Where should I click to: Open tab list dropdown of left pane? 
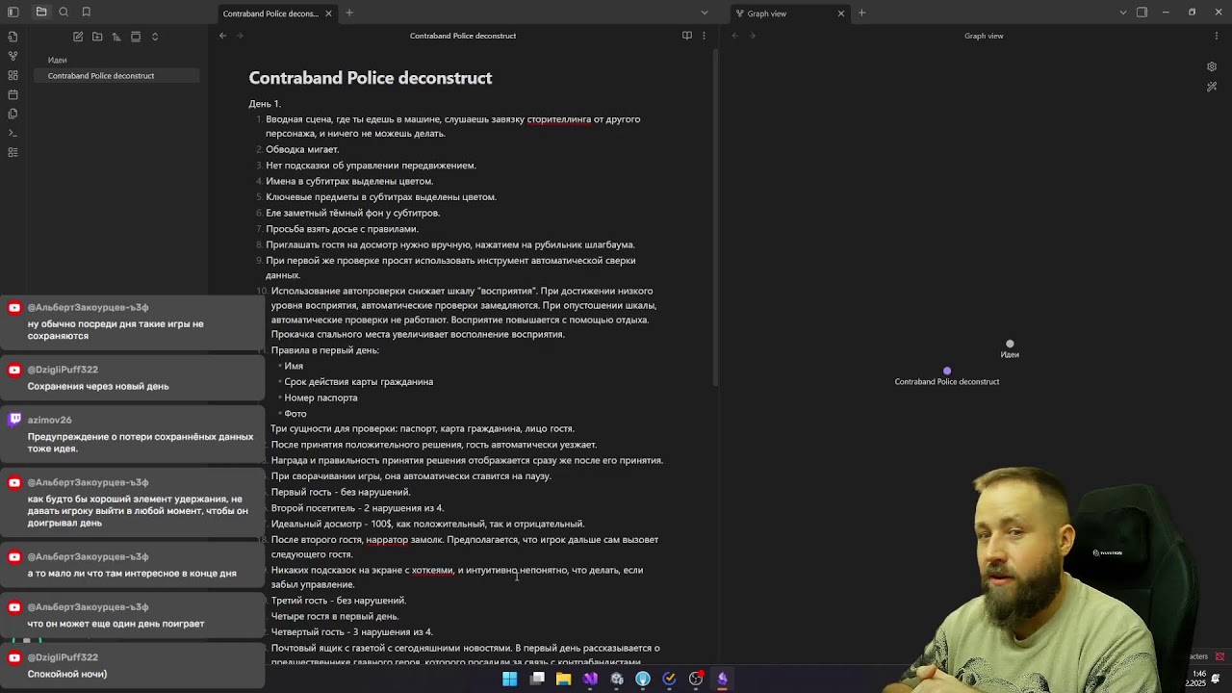[x=704, y=13]
